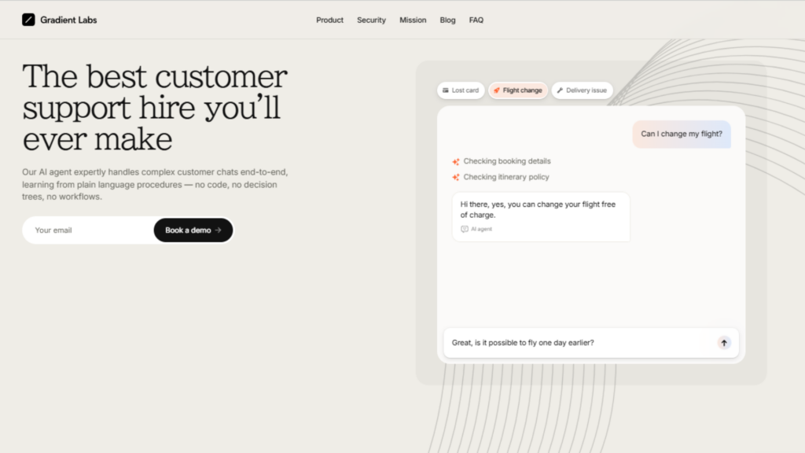Click the Gradient Labs logo icon
Viewport: 805px width, 453px height.
(28, 20)
